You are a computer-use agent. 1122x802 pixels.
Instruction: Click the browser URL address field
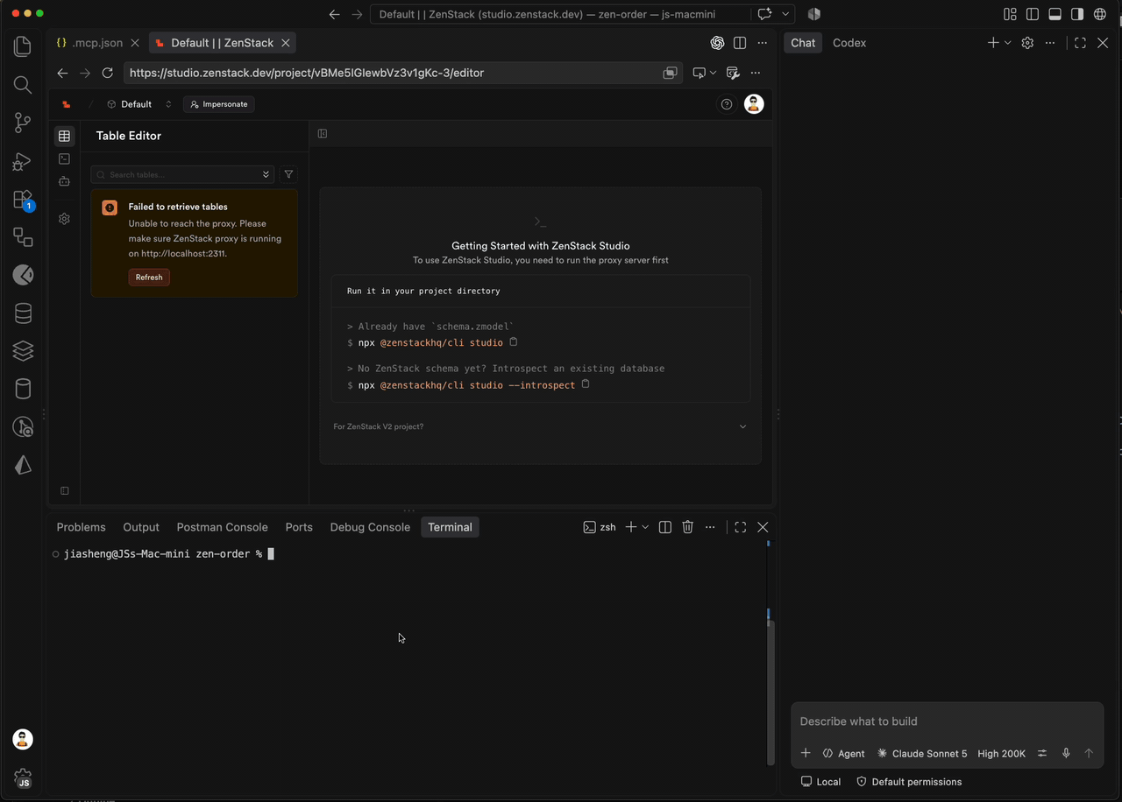(x=403, y=73)
